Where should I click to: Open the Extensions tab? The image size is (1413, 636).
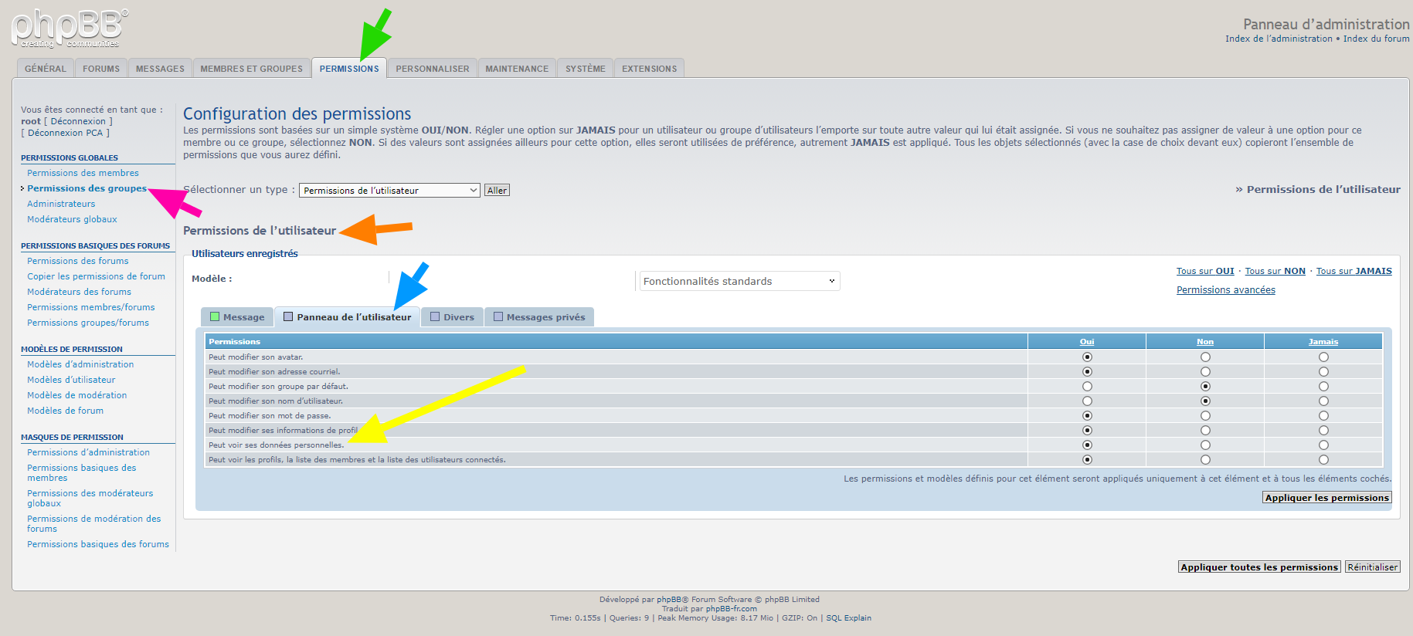[649, 69]
